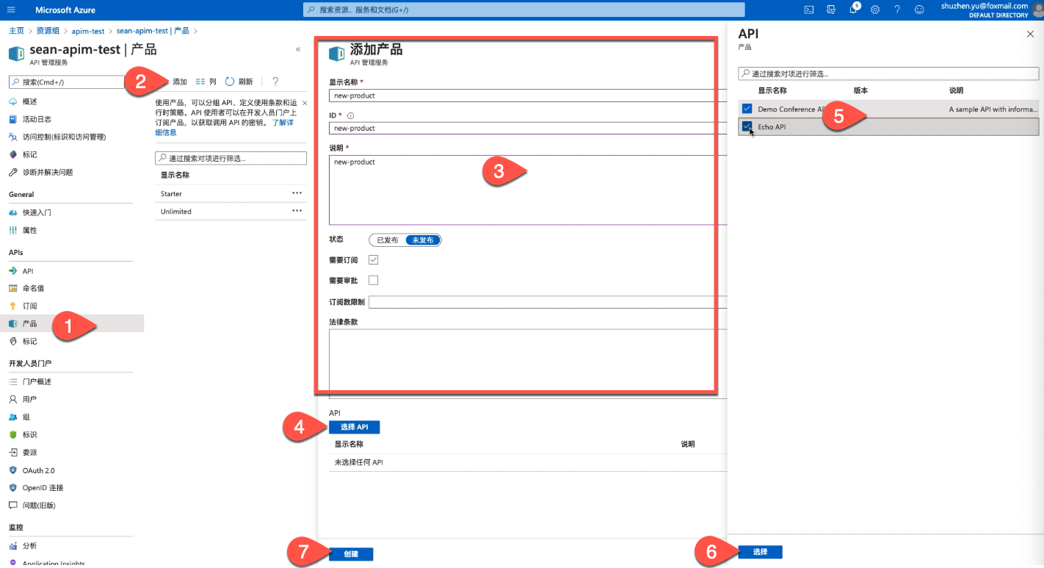The width and height of the screenshot is (1044, 568).
Task: Confirm with the 选择 button in the API panel
Action: click(760, 552)
